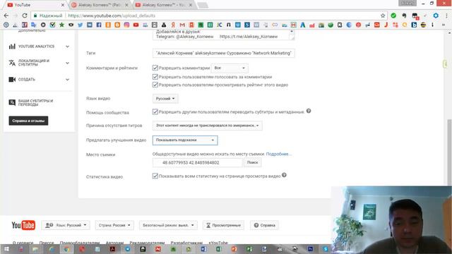Click the localization and subtitles translate icon
The width and height of the screenshot is (452, 254).
(12, 63)
